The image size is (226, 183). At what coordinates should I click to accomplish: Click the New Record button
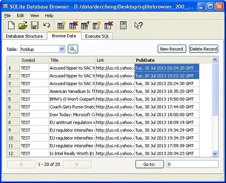172,49
